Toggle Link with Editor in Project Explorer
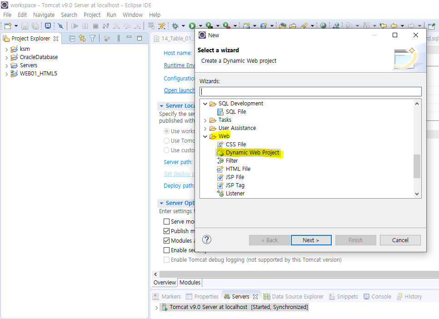Screen dimensions: 439x319 pos(82,38)
